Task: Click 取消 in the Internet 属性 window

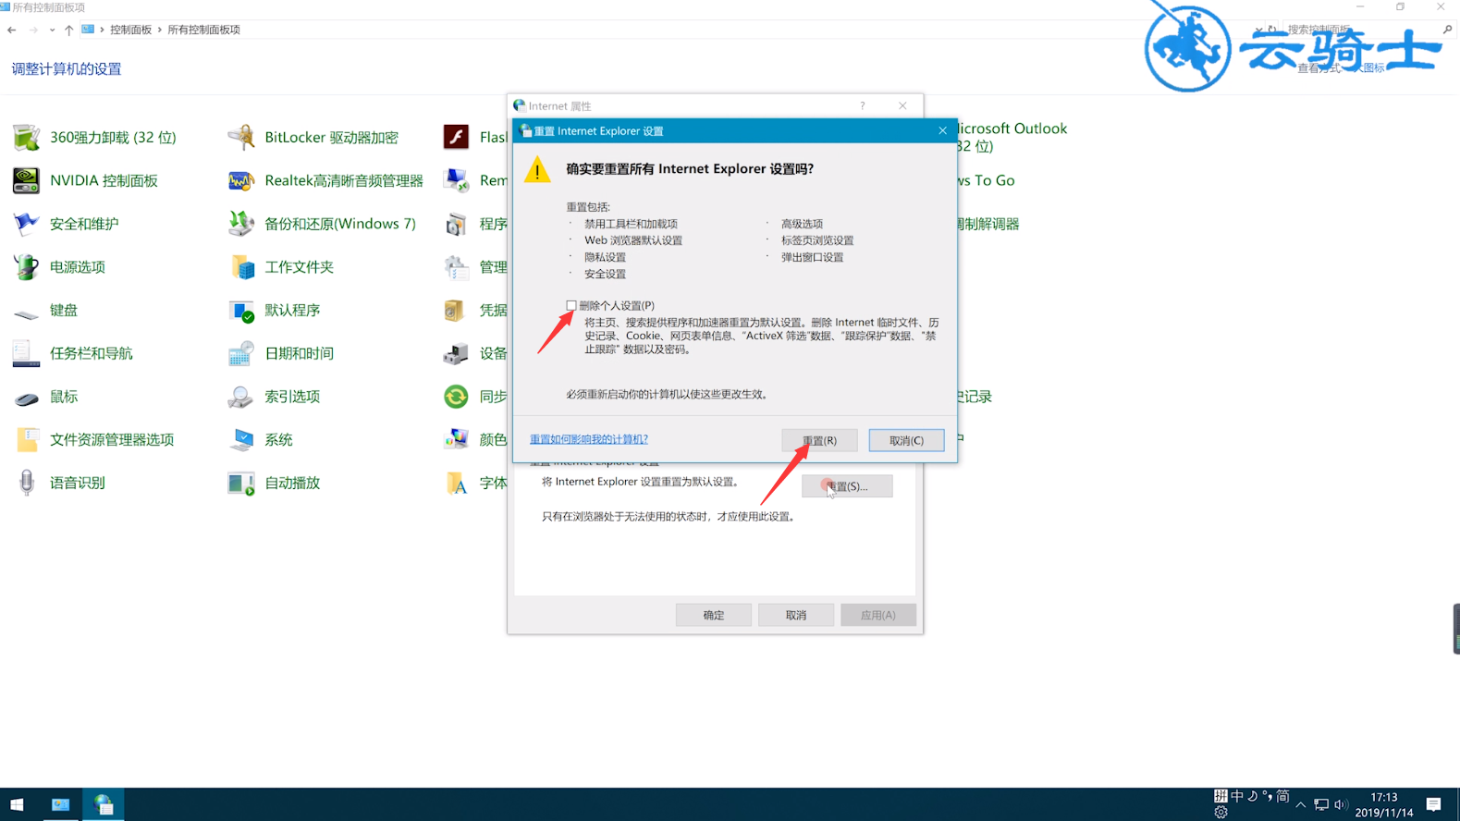Action: [795, 615]
